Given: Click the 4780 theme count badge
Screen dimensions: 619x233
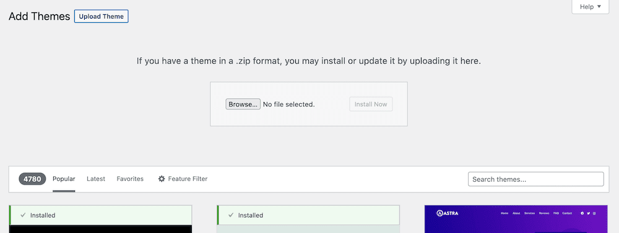Looking at the screenshot, I should (32, 179).
